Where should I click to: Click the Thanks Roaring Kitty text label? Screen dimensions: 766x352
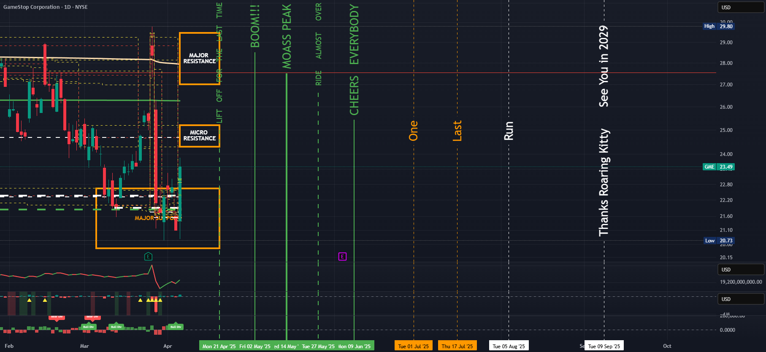point(604,182)
